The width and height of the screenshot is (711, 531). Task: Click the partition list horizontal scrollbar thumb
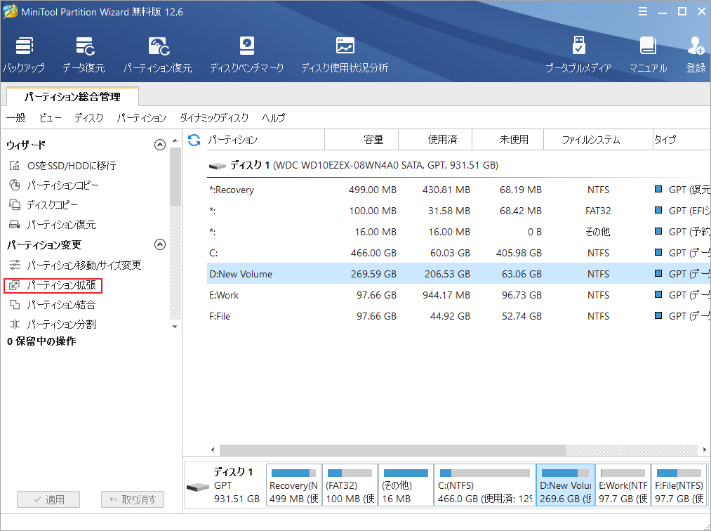[x=392, y=450]
